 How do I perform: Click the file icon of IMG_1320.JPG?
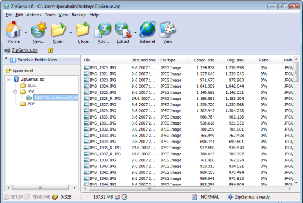[x=86, y=67]
